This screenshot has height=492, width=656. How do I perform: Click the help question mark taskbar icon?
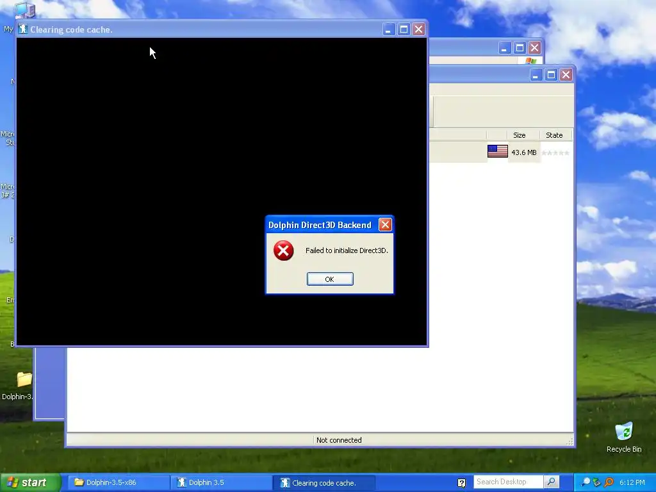(461, 483)
